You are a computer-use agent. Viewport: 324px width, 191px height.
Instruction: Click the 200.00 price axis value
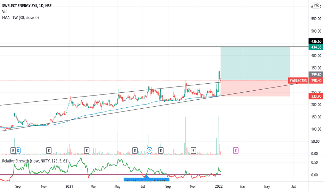coord(316,105)
